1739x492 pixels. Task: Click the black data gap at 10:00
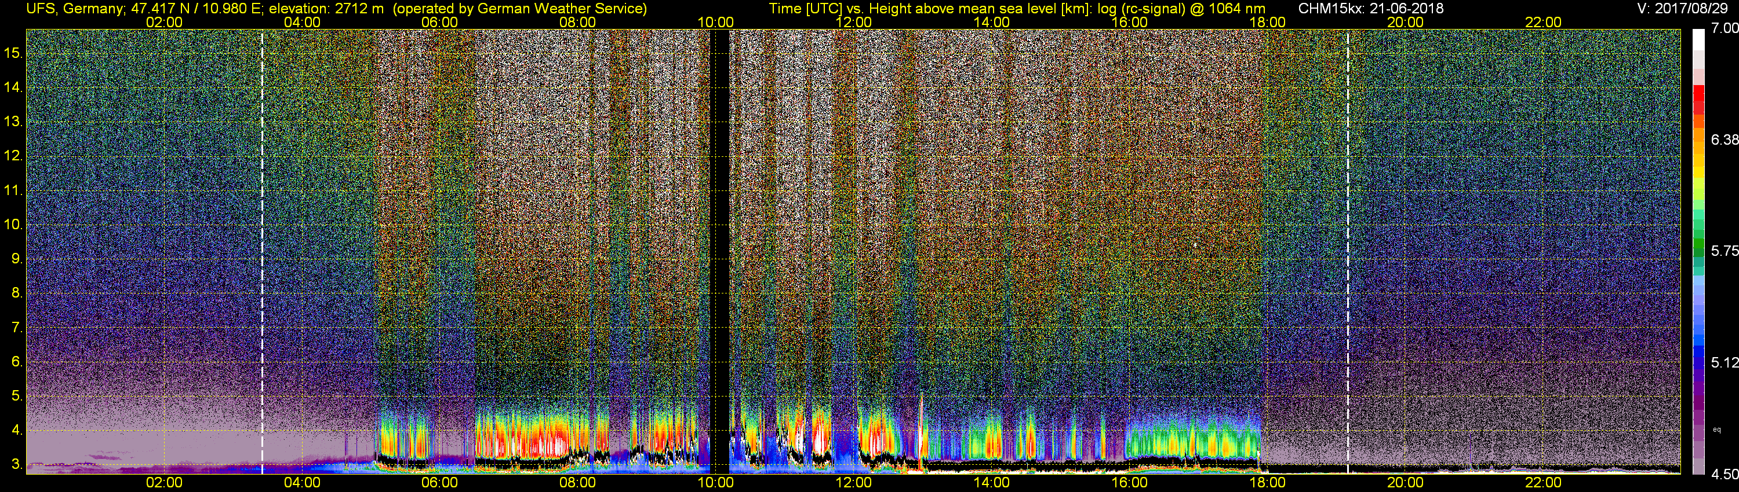coord(721,251)
